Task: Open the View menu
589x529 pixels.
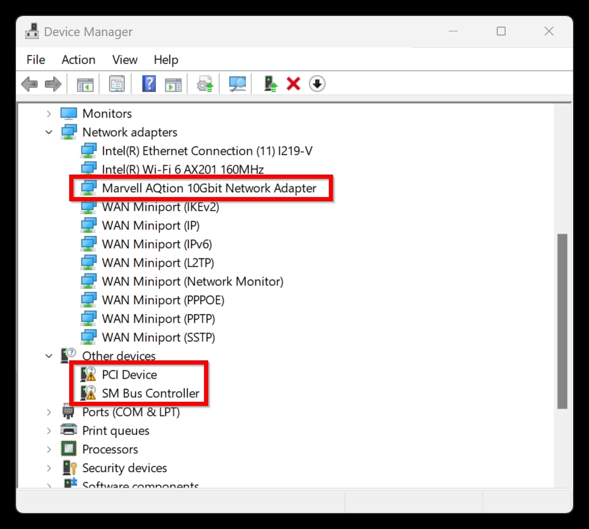Action: click(x=125, y=60)
